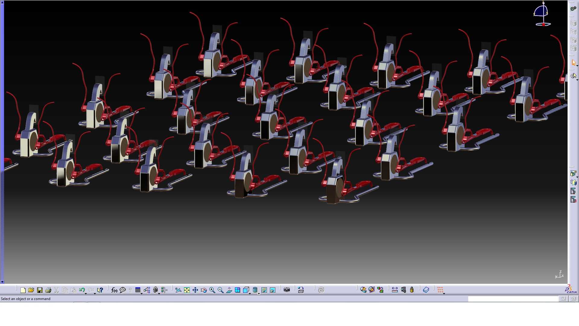Click the Apply Material icon
The width and height of the screenshot is (579, 326).
372,290
